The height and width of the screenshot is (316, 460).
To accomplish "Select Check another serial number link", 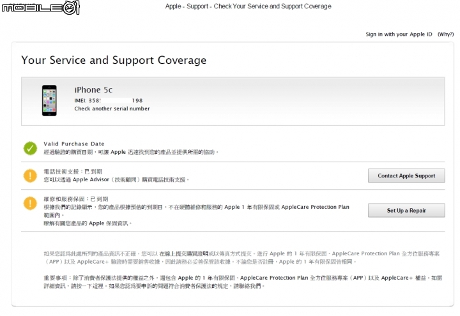I will 112,109.
